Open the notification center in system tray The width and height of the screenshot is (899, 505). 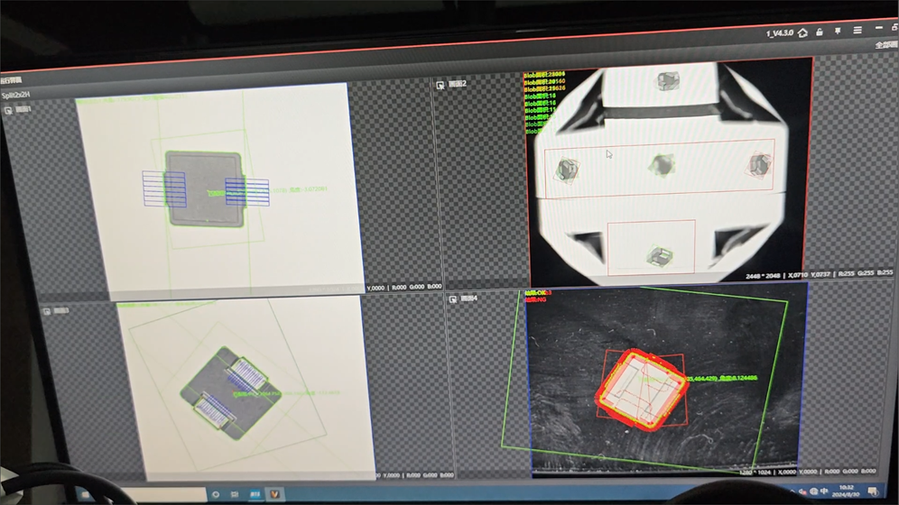click(x=874, y=491)
